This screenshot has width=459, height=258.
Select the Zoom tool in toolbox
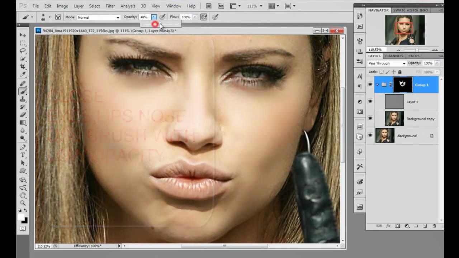pyautogui.click(x=23, y=203)
